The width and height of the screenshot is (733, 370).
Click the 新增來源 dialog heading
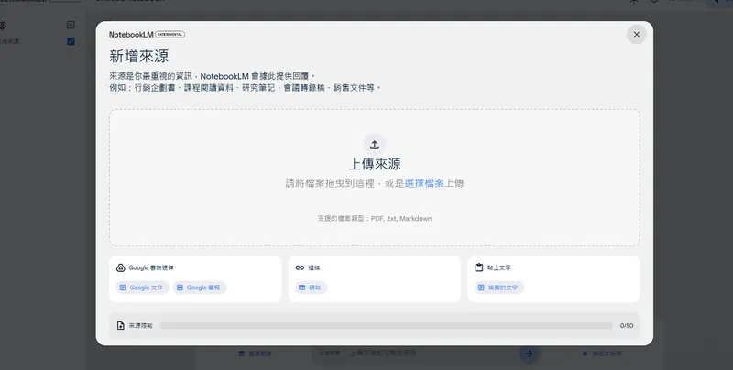point(139,57)
